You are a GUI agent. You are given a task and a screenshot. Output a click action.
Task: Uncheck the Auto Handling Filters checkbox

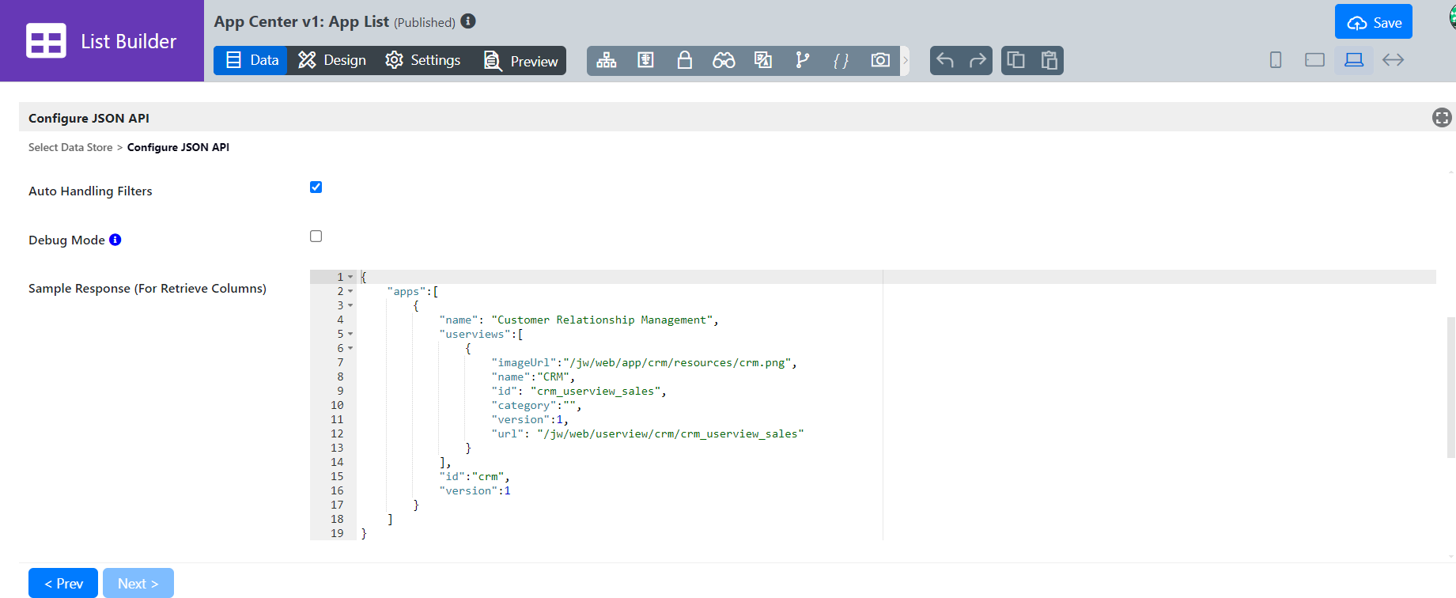point(316,187)
